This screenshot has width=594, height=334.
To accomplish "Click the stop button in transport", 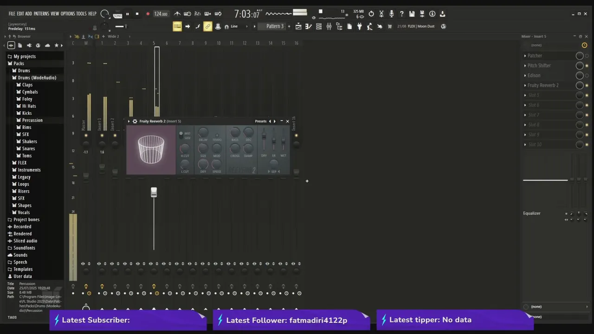I will point(137,14).
